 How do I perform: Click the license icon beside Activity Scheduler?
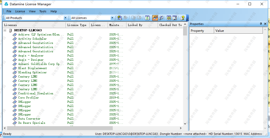(x=15, y=39)
